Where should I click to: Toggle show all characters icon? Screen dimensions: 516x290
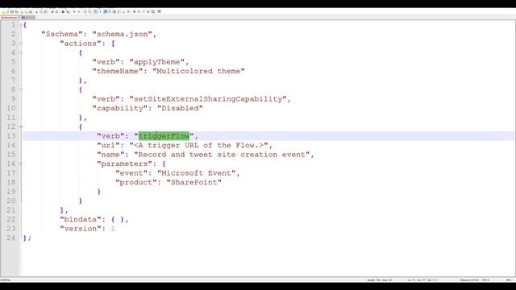(x=100, y=11)
